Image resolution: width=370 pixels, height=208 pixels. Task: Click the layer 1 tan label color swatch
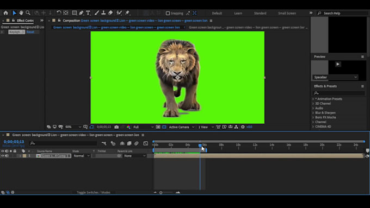[24, 156]
